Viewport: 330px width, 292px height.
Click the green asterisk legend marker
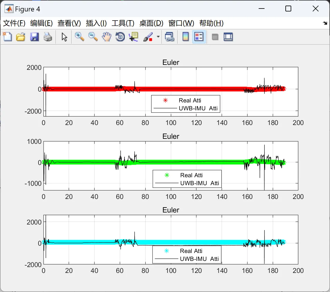167,175
